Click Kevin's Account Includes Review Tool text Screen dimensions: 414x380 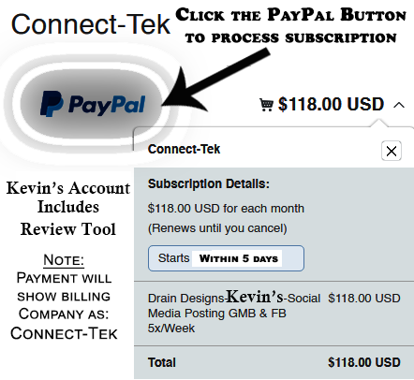click(x=68, y=209)
